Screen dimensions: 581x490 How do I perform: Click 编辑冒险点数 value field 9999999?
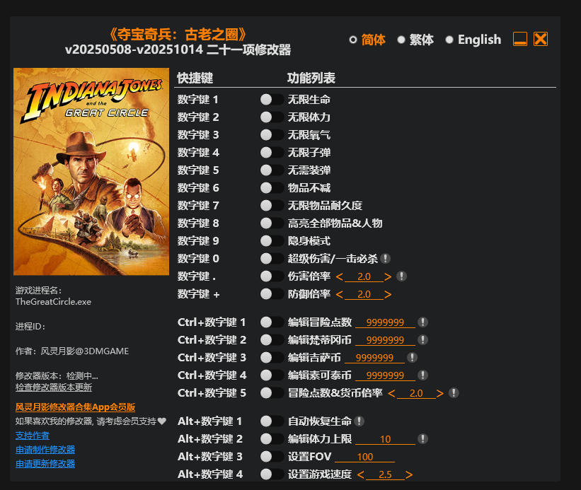click(386, 322)
